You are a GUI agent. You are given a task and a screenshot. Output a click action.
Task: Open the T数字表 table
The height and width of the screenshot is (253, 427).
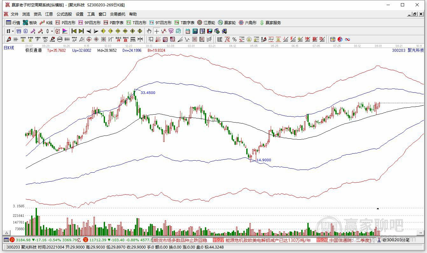pyautogui.click(x=185, y=23)
